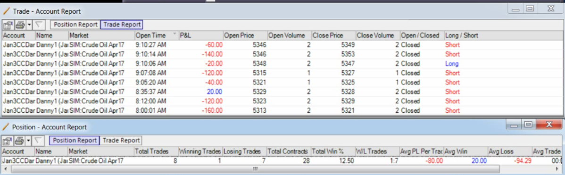Switch to Trade Report tab in Position window
The height and width of the screenshot is (175, 565).
click(x=121, y=140)
